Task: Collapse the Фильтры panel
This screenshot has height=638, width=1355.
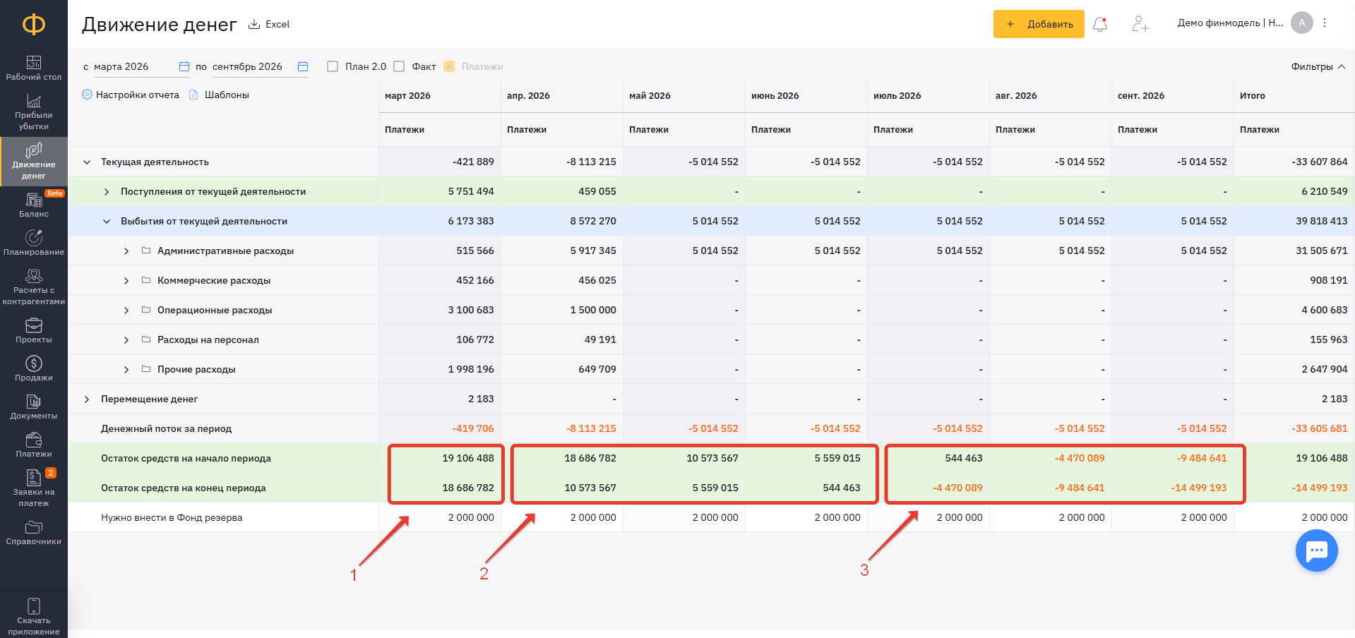Action: coord(1318,66)
